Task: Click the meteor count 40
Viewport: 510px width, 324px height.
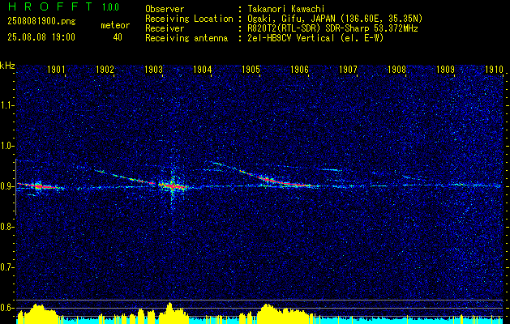Action: pos(118,37)
